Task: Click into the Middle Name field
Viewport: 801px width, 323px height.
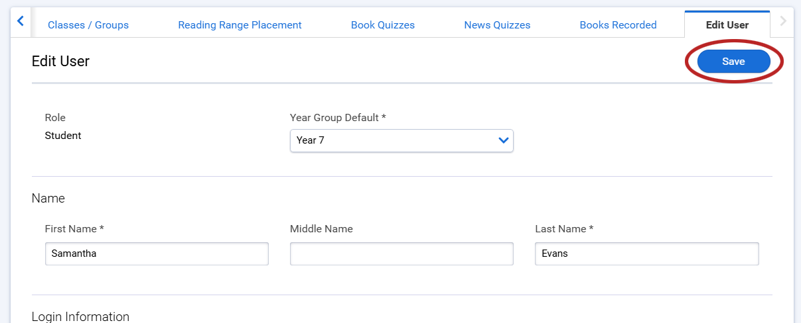Action: click(x=401, y=254)
